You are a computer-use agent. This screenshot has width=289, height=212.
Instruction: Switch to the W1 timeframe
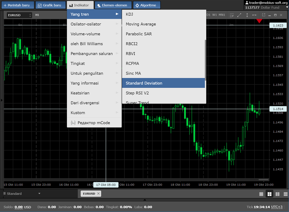(x=215, y=15)
